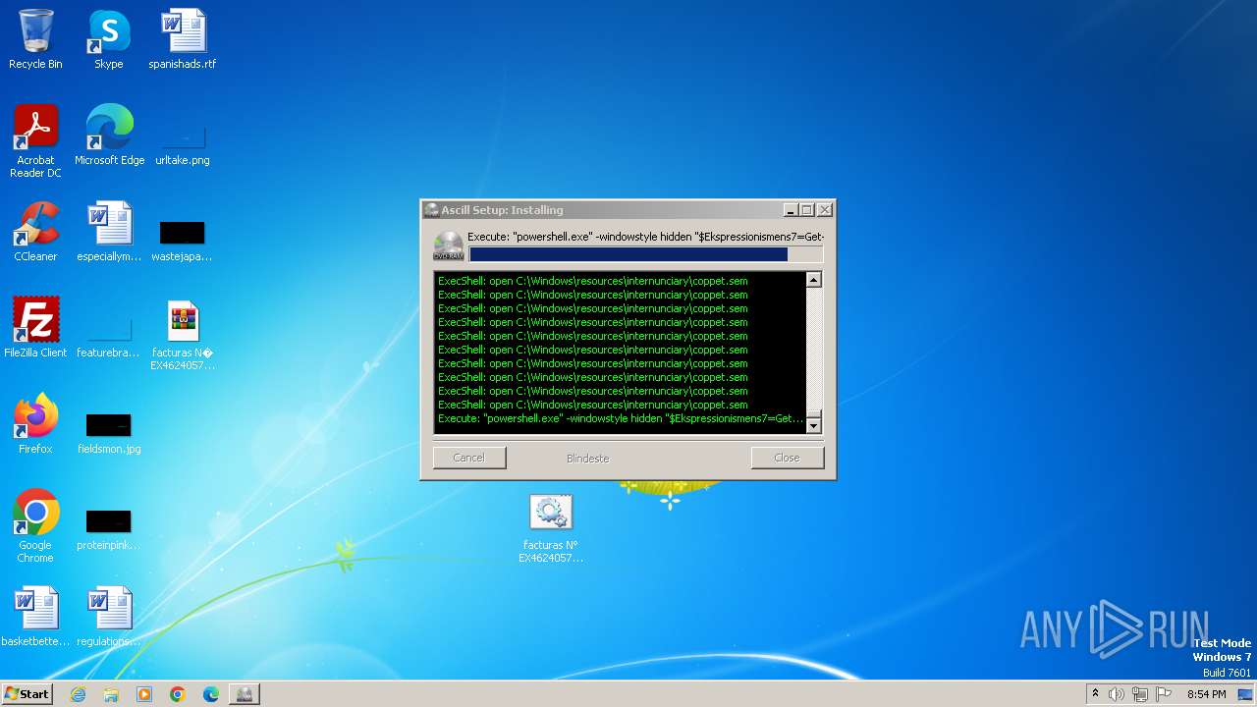Select the basketbette... Word document
The width and height of the screenshot is (1257, 707).
point(35,617)
